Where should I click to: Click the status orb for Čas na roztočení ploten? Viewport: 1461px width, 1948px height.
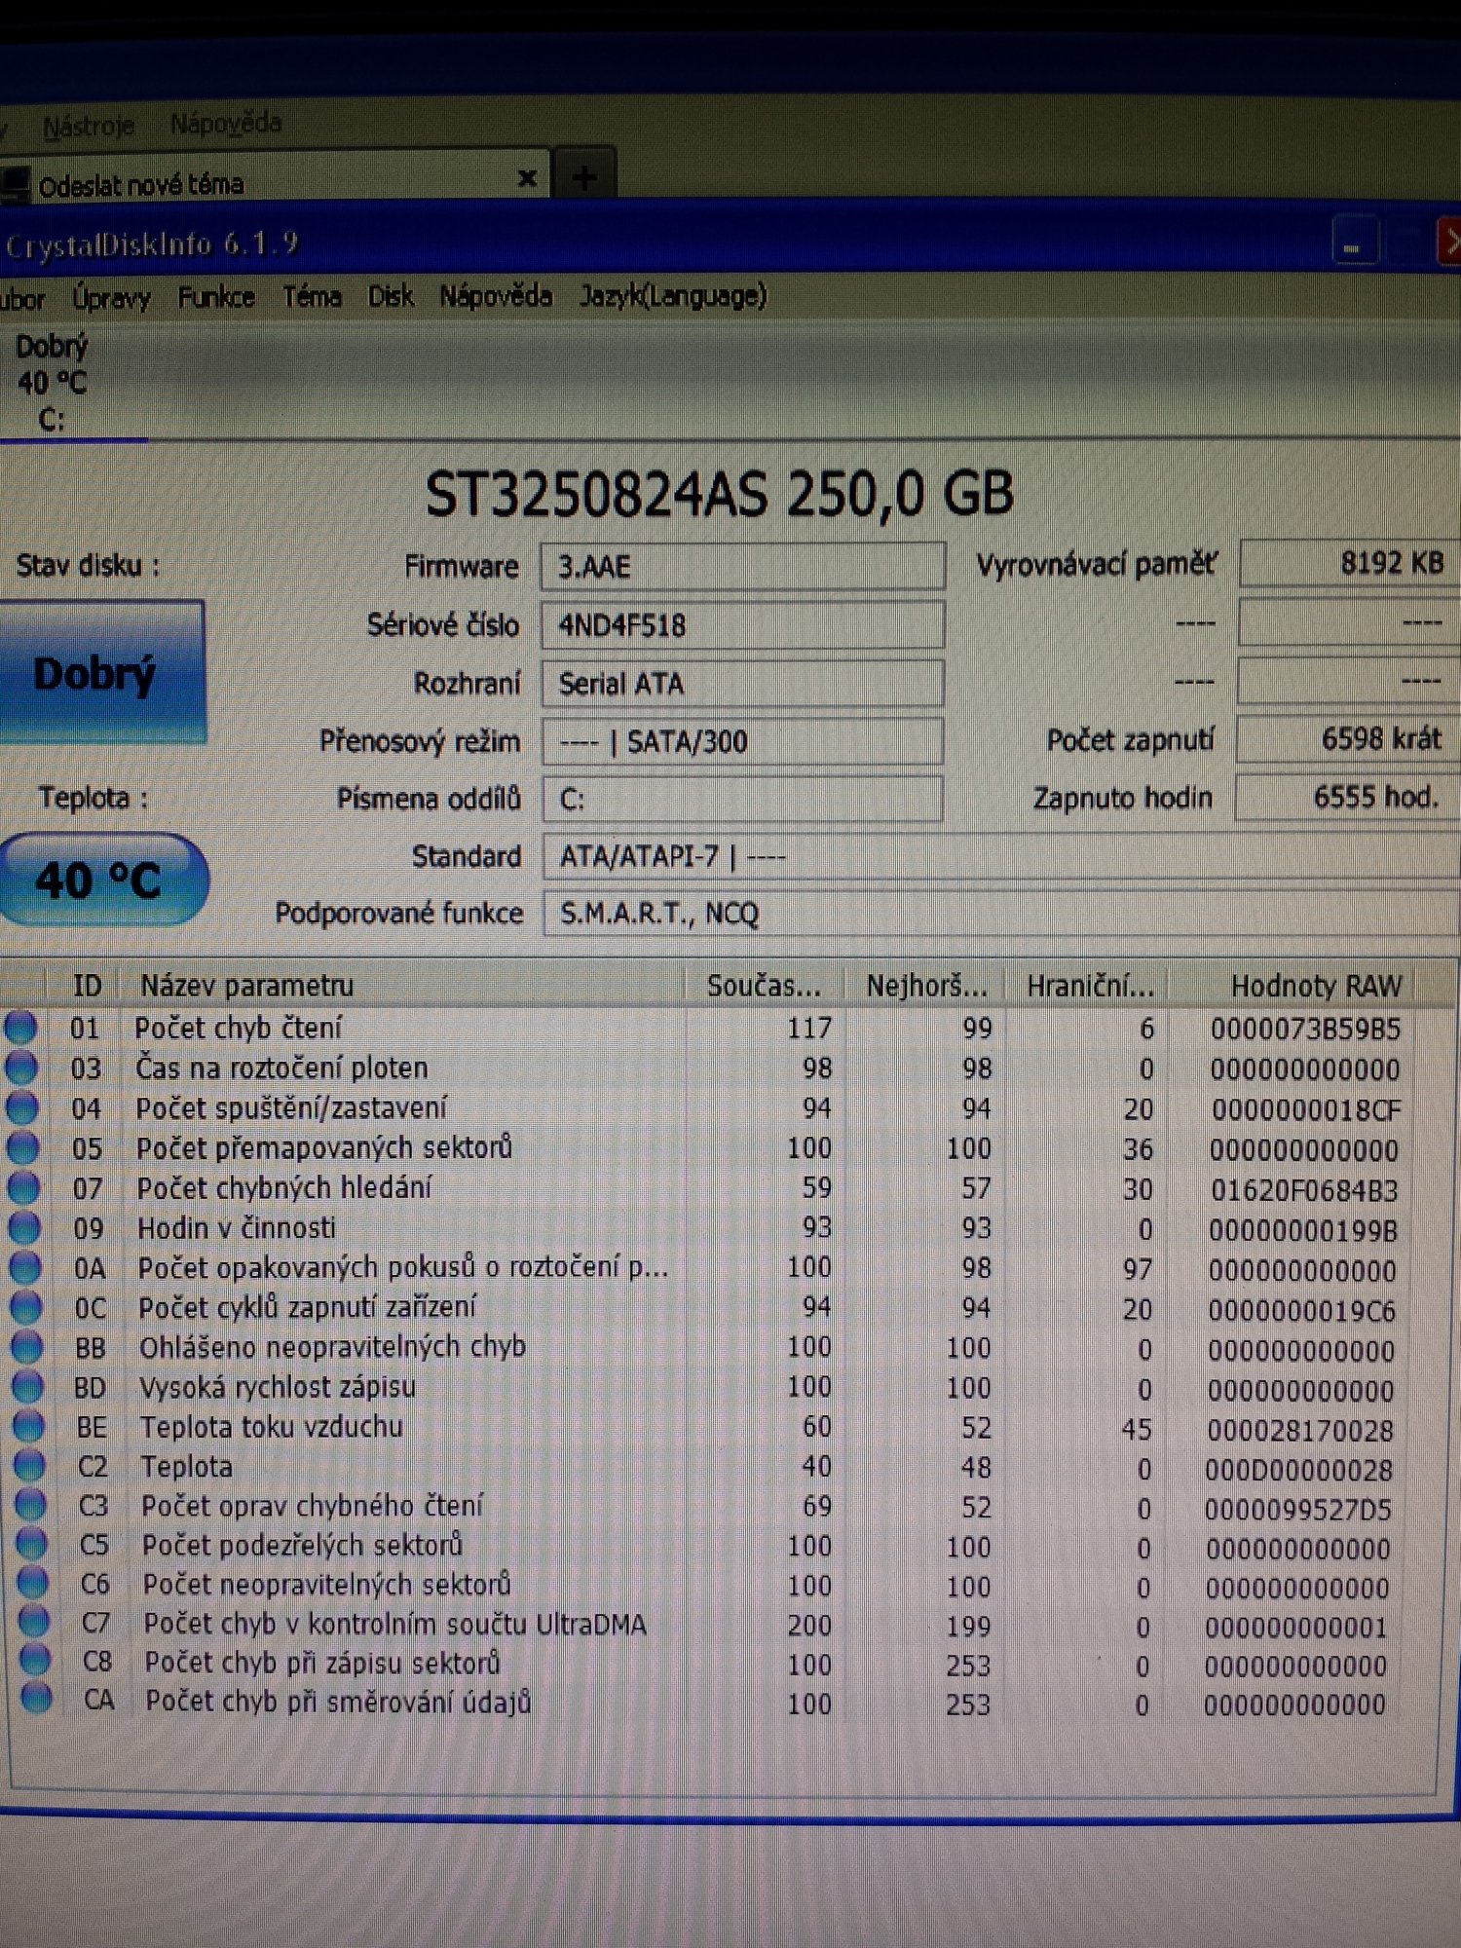(21, 1068)
